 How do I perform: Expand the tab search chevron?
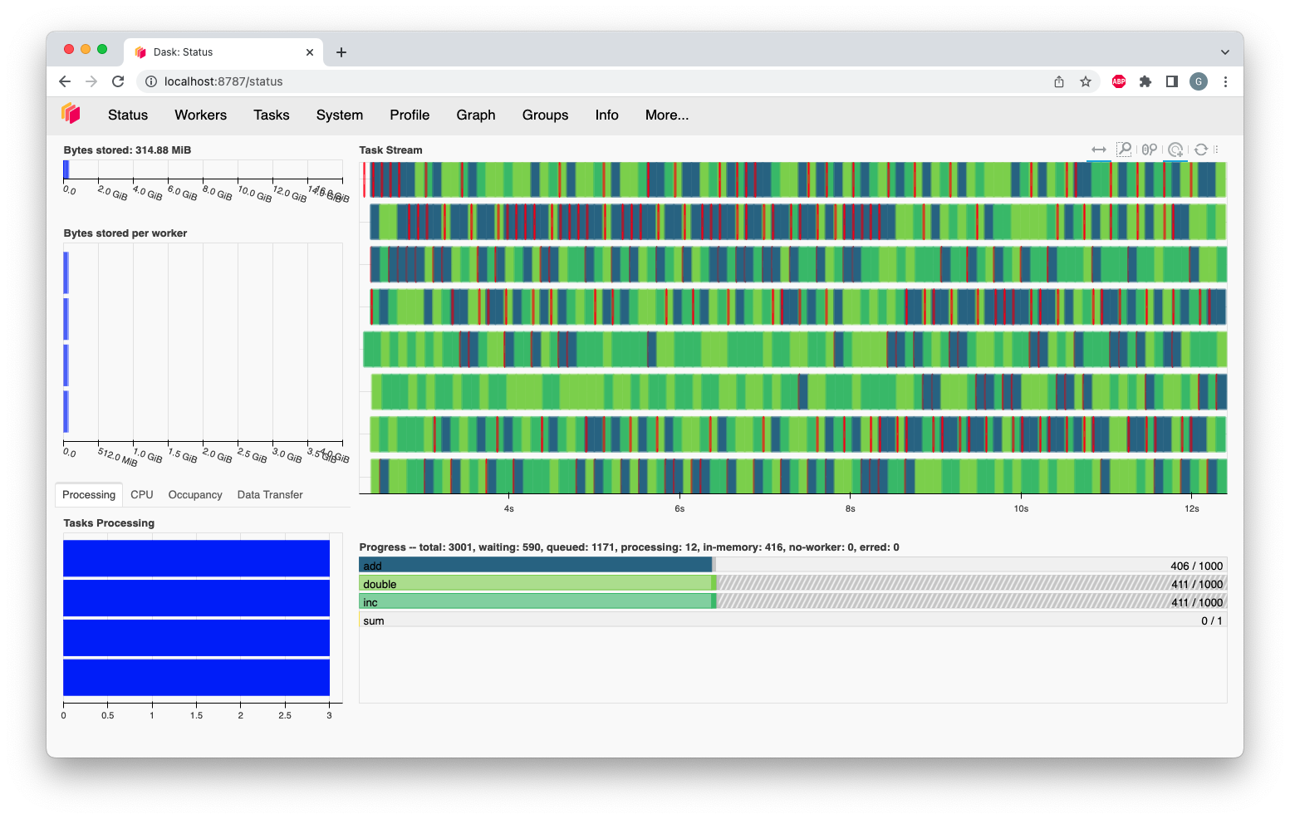click(x=1224, y=52)
